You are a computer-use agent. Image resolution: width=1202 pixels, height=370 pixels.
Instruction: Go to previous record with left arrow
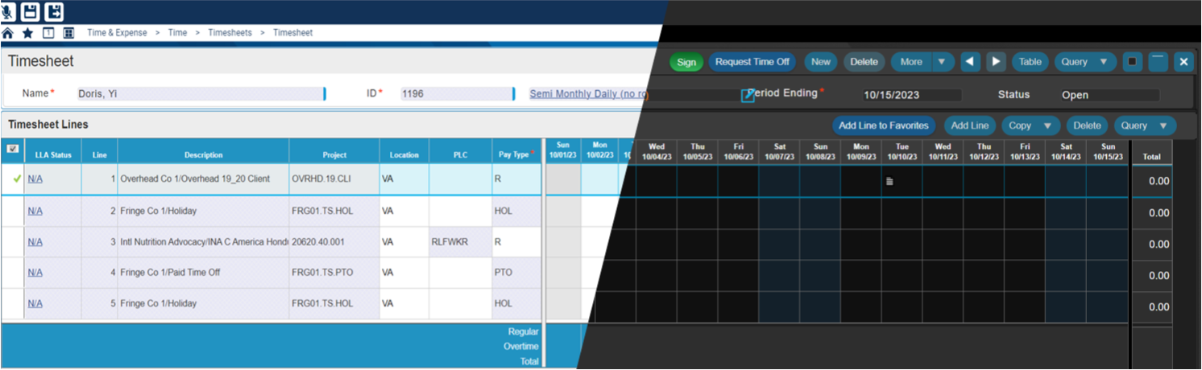(972, 62)
